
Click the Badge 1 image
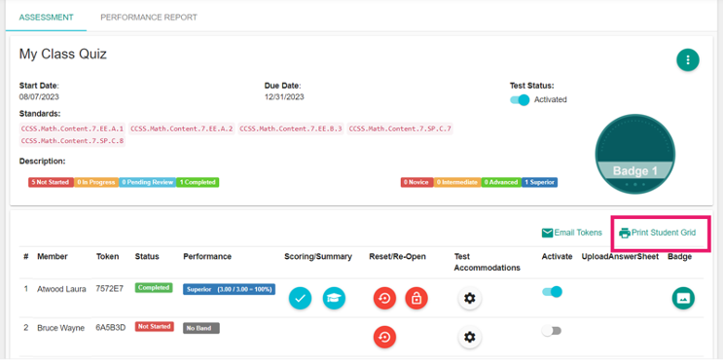tap(634, 155)
